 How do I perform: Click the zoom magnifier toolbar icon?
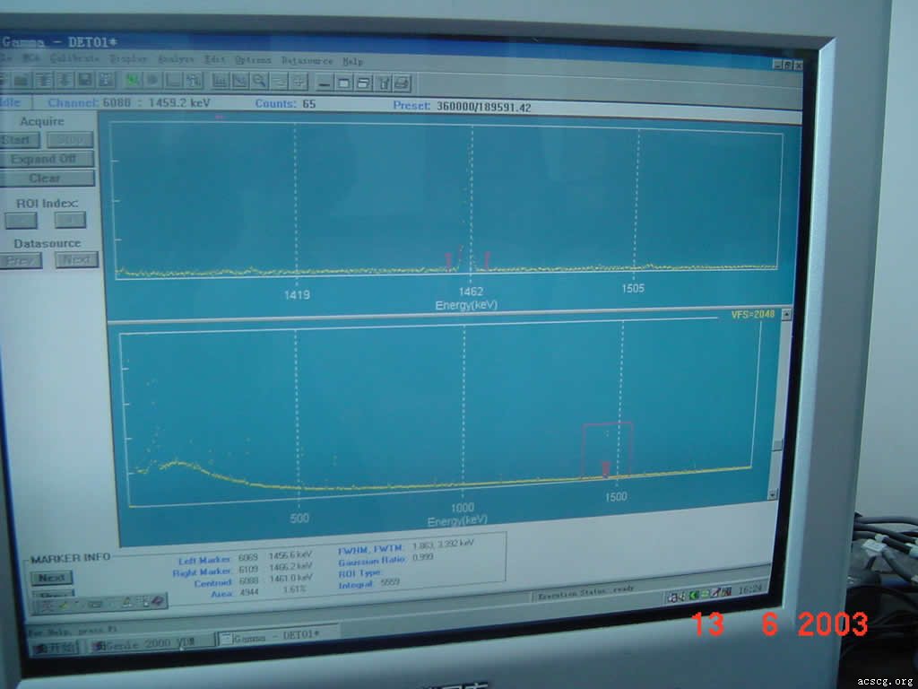pyautogui.click(x=259, y=81)
